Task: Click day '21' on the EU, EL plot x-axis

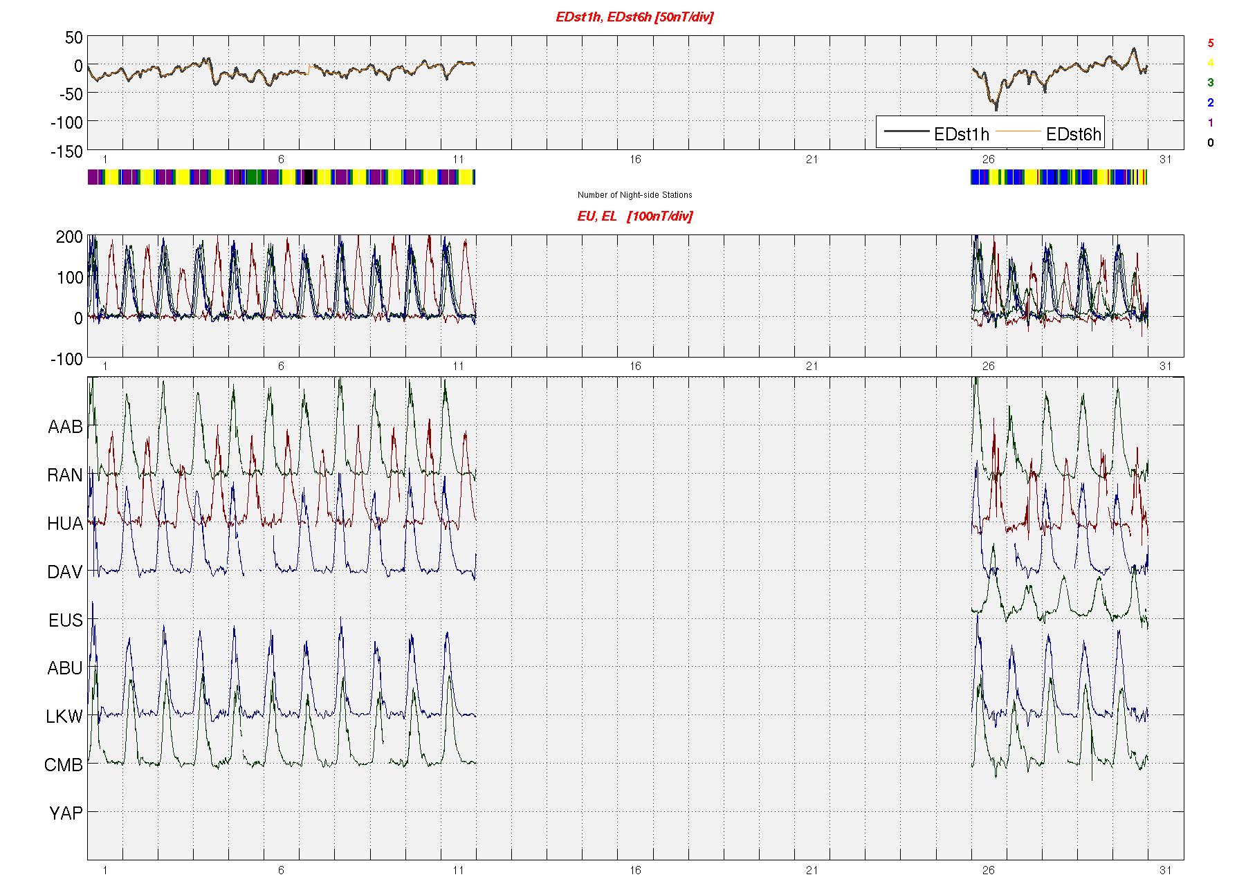Action: [812, 367]
